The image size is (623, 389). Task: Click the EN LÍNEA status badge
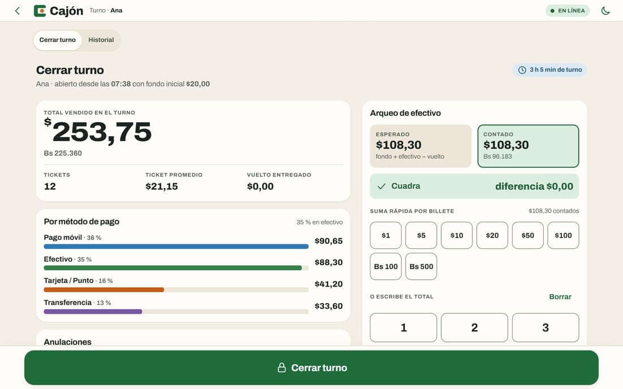(567, 11)
